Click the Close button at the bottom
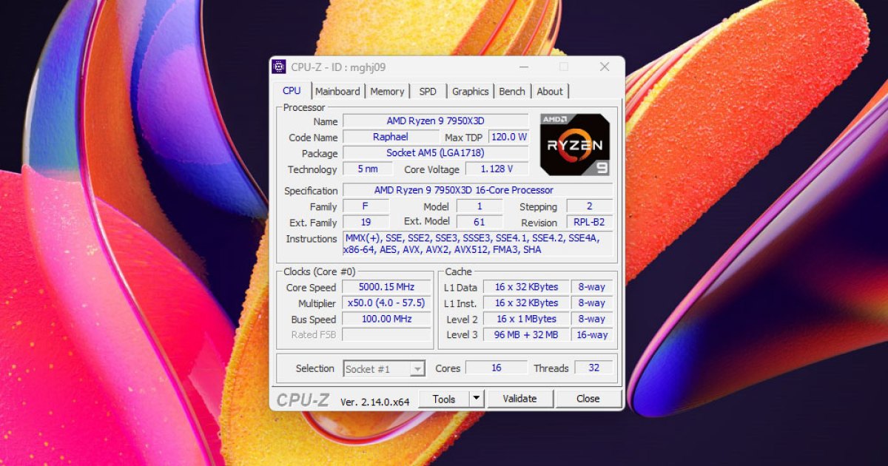Image resolution: width=888 pixels, height=466 pixels. [x=588, y=399]
